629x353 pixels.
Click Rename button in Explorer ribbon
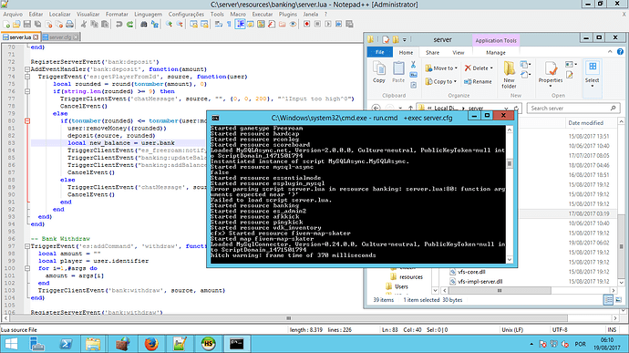coord(478,81)
